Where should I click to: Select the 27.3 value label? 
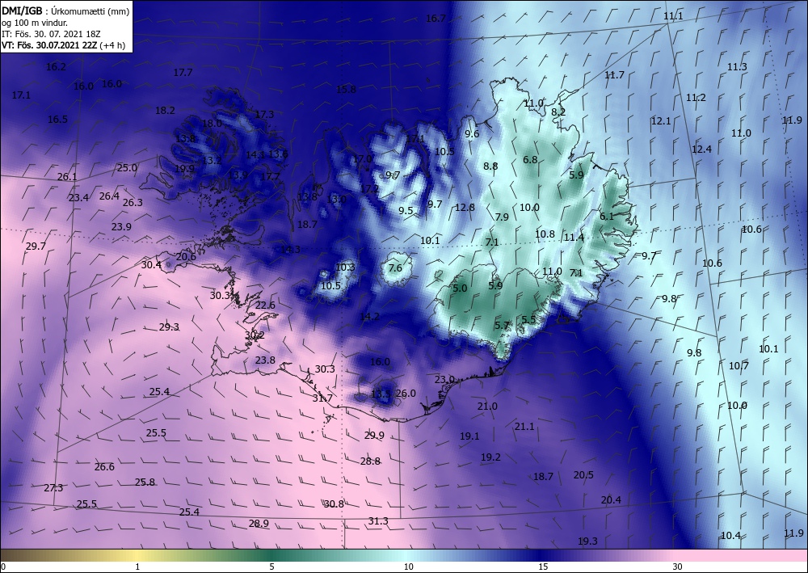53,487
